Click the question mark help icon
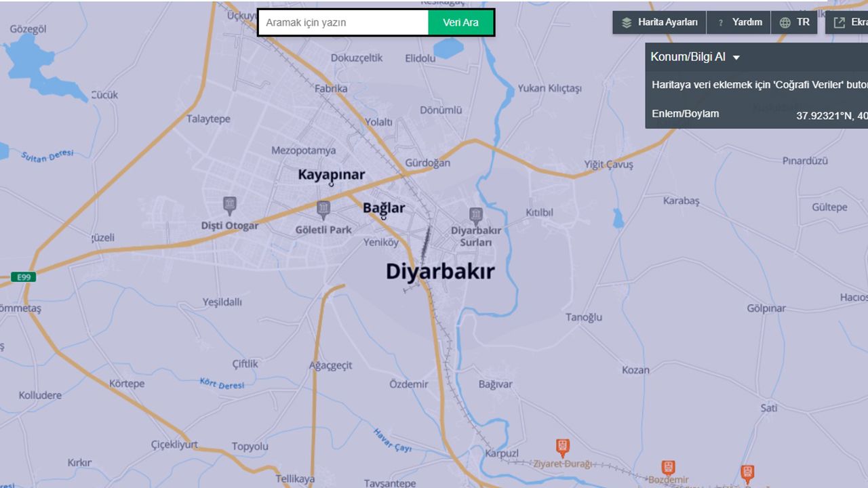Screen dimensions: 868x488 pyautogui.click(x=720, y=22)
